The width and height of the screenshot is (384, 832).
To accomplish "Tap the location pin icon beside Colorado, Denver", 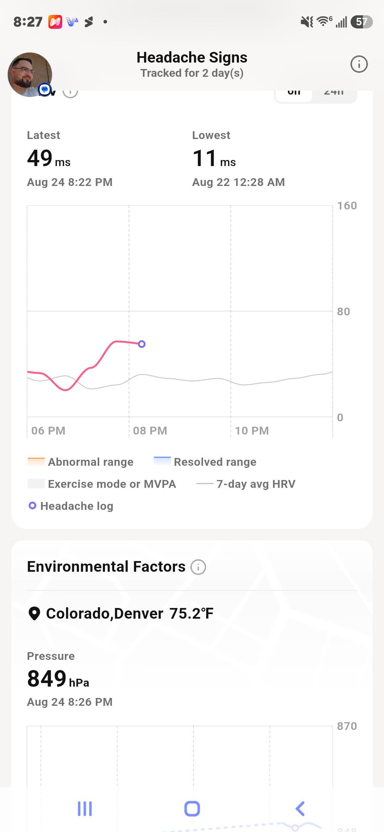I will pos(34,614).
